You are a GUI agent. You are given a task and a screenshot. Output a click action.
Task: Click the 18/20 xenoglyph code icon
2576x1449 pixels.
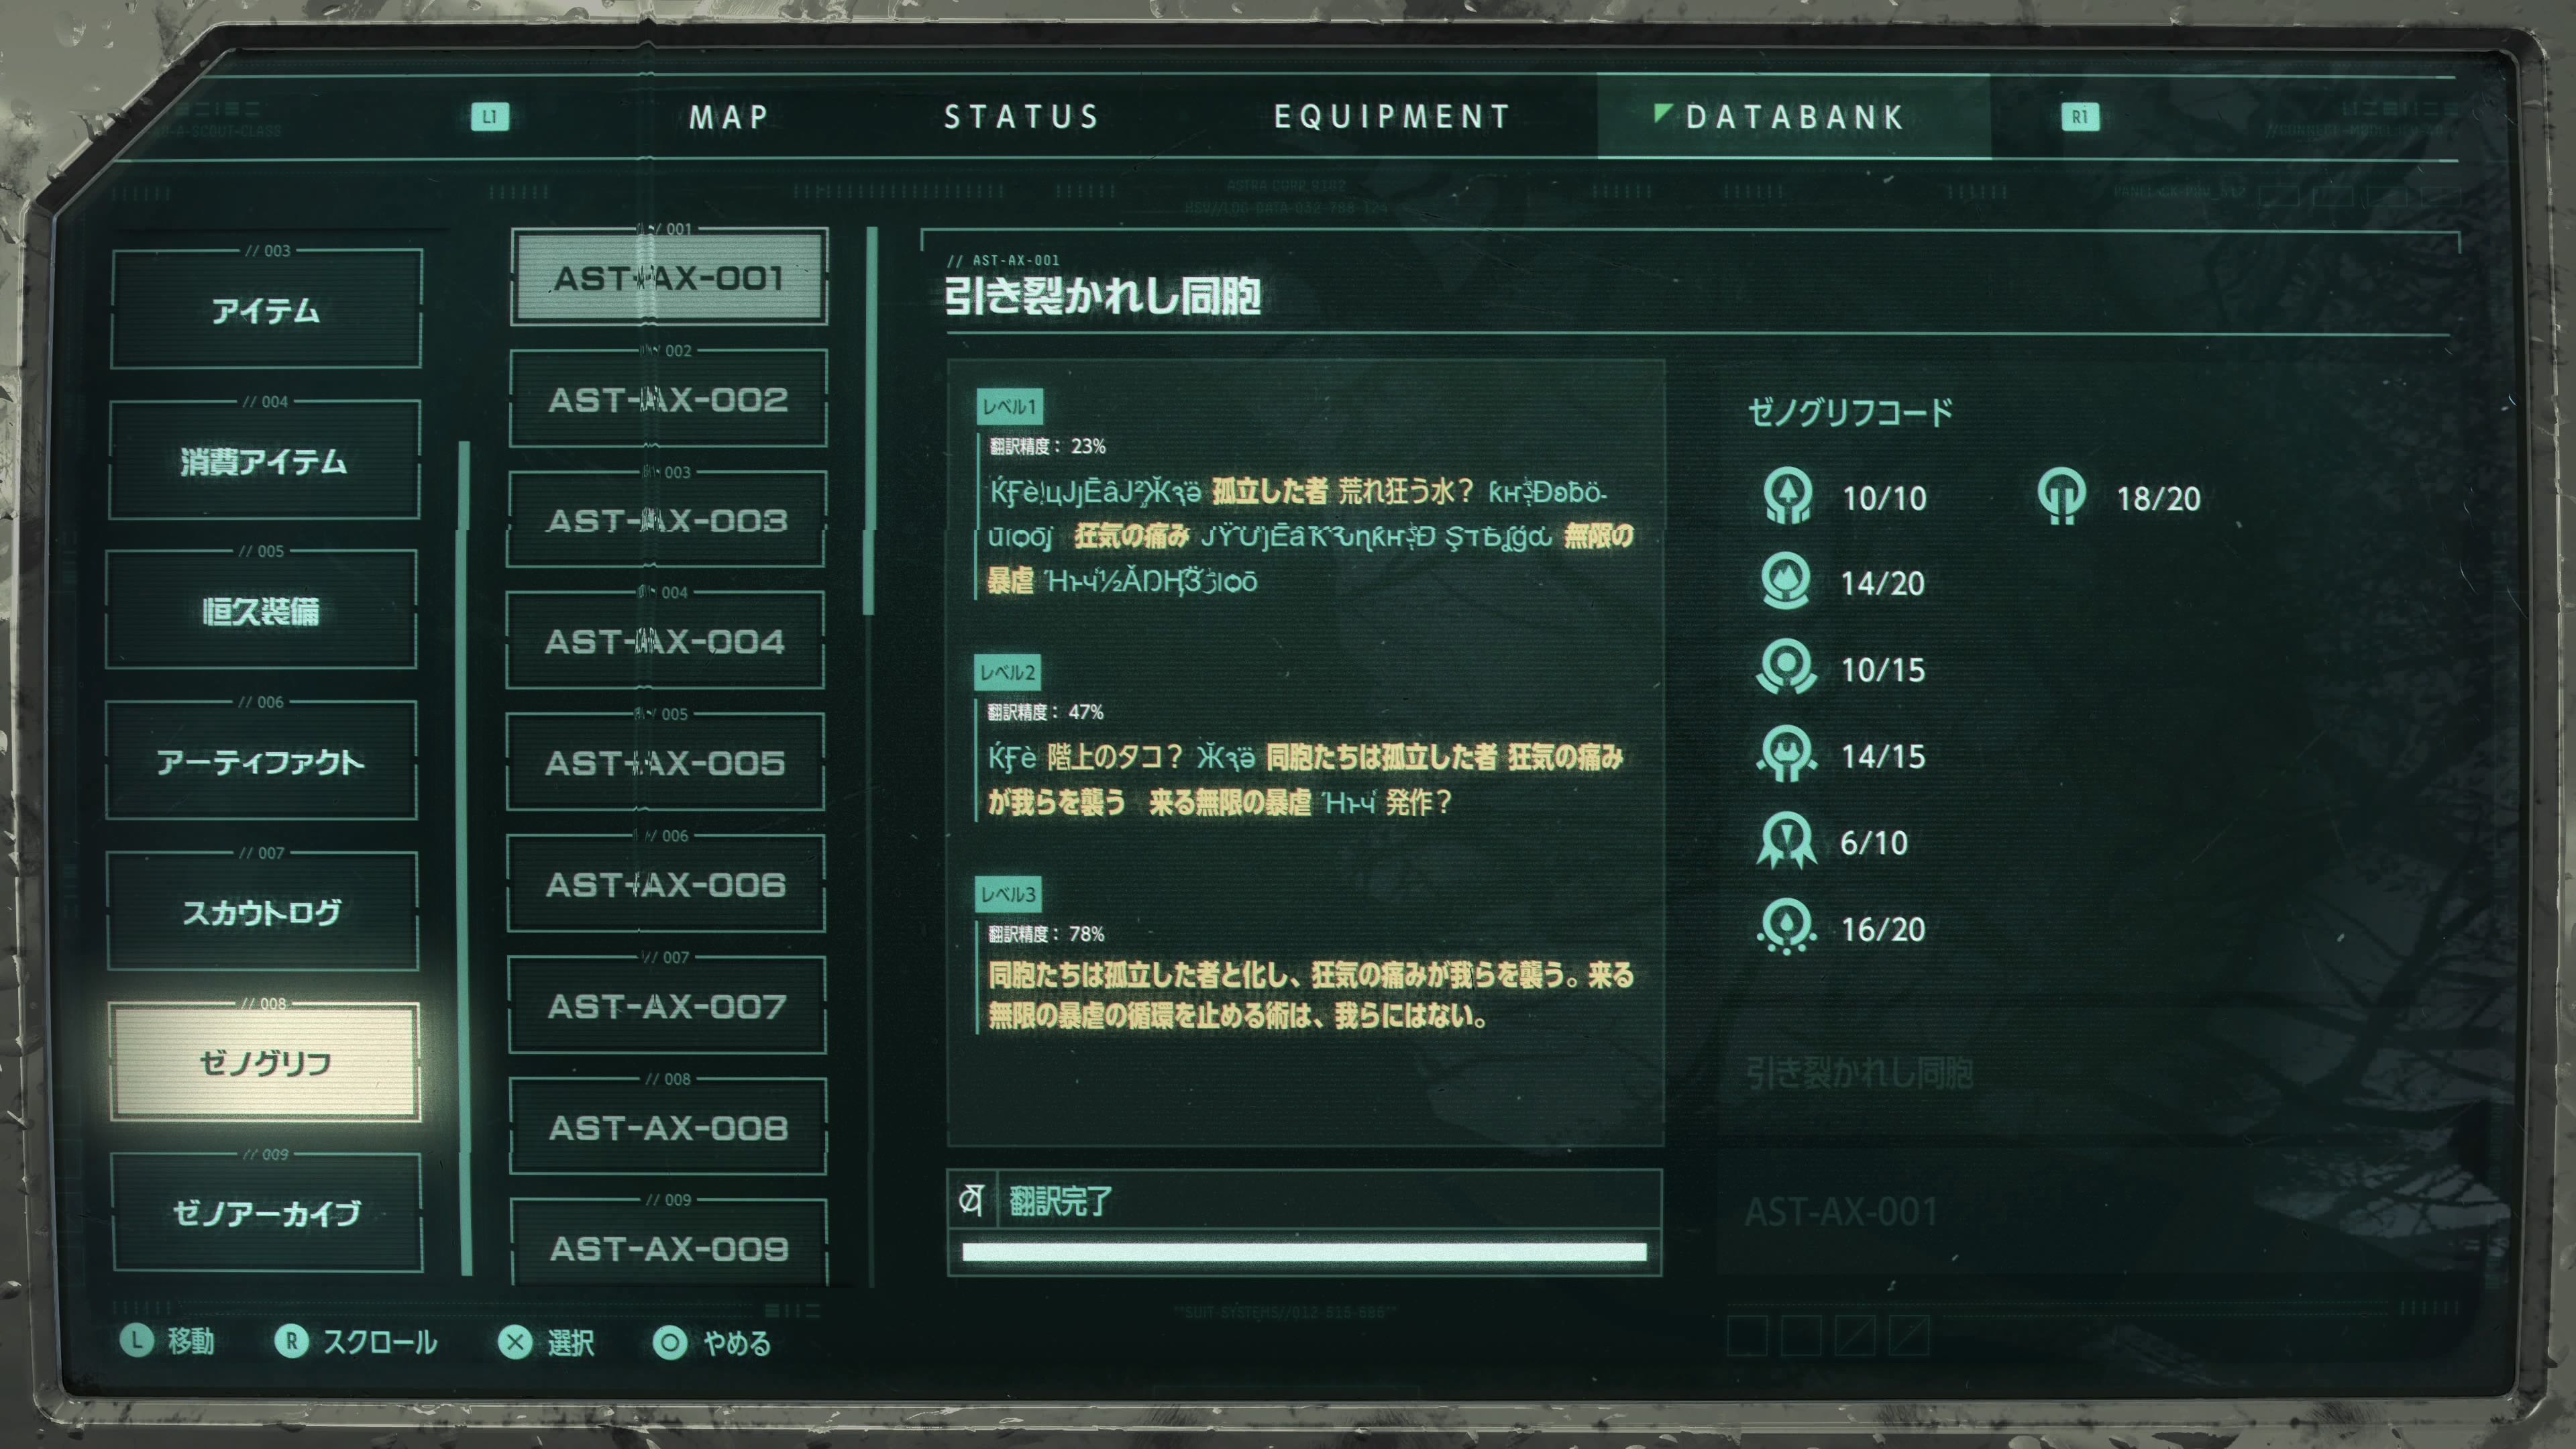click(2061, 496)
